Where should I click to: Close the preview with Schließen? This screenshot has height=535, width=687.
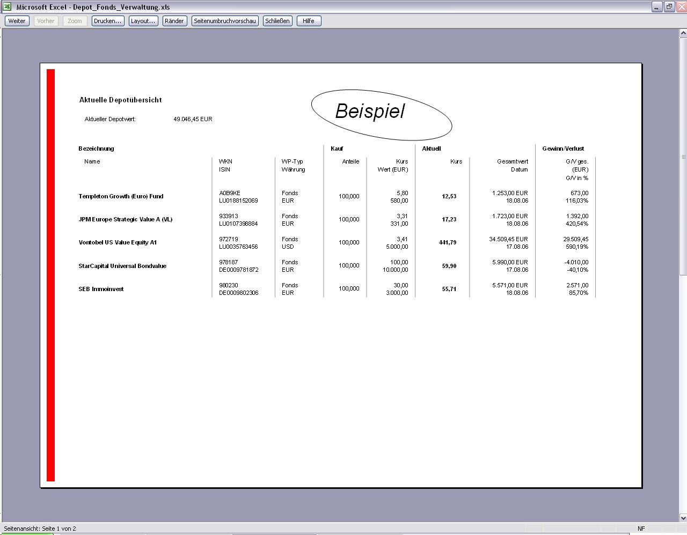(277, 21)
